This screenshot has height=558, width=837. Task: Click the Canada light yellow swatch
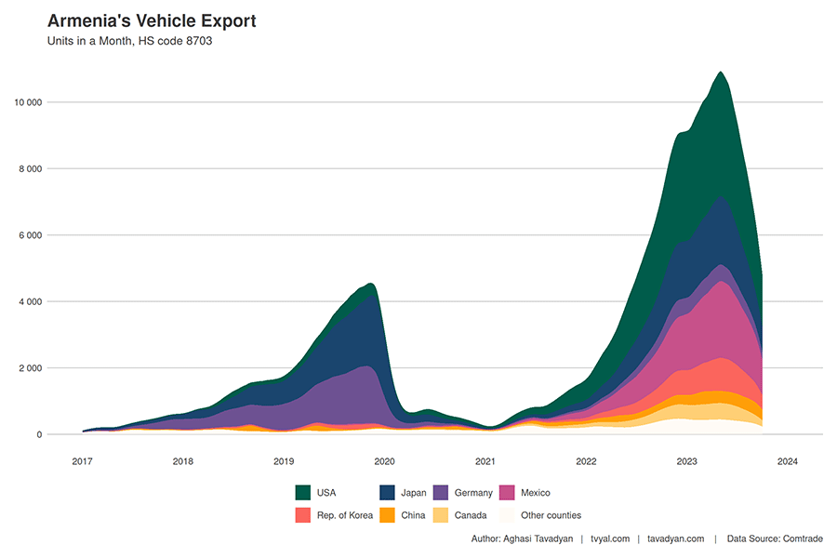pos(441,514)
